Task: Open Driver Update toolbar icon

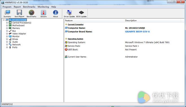Action: pyautogui.click(x=69, y=13)
